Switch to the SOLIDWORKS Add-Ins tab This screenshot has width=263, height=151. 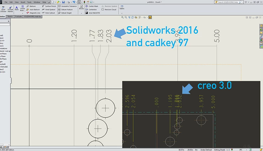point(33,17)
